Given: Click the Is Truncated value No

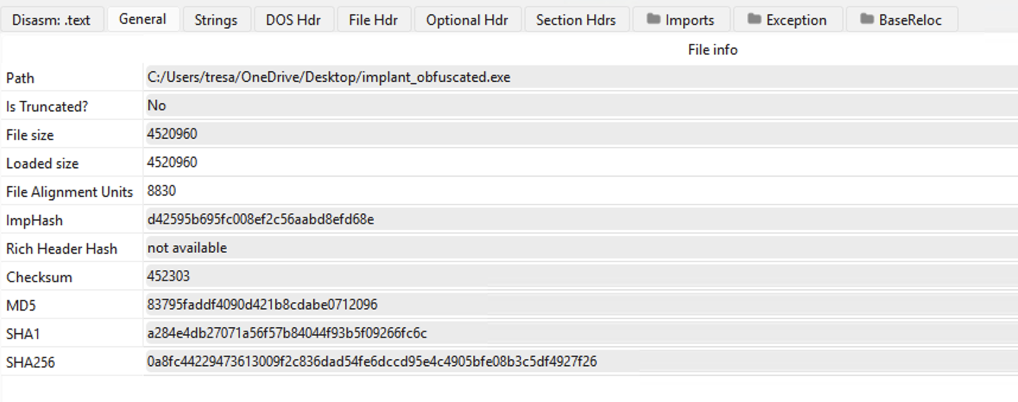Looking at the screenshot, I should tap(157, 106).
